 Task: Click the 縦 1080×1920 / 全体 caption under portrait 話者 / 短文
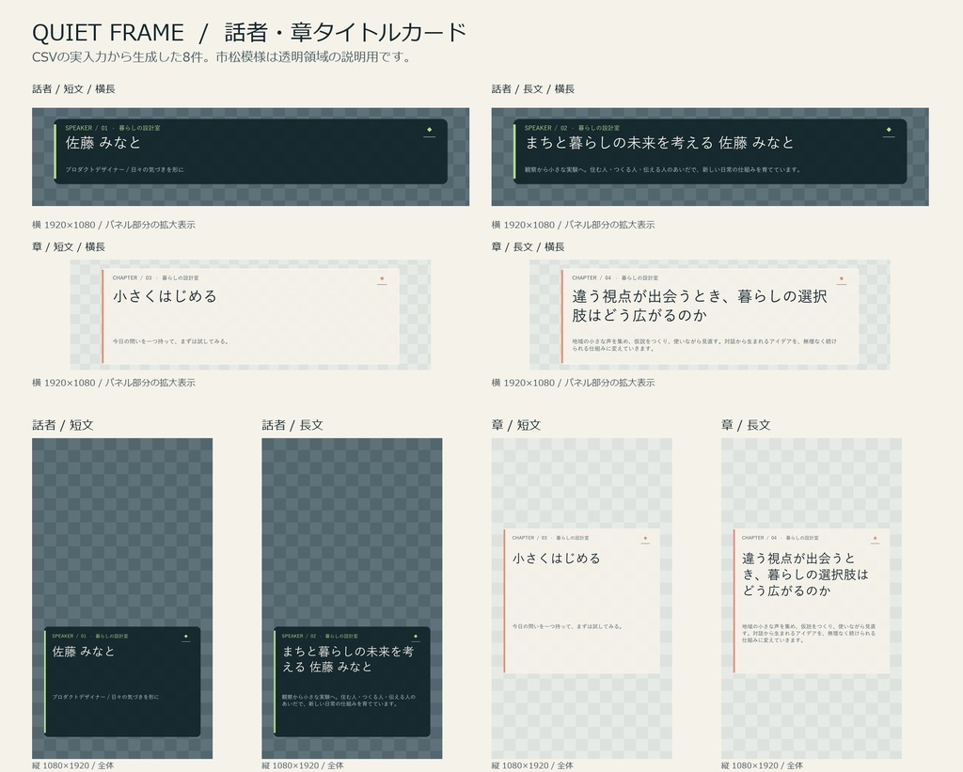pyautogui.click(x=73, y=765)
